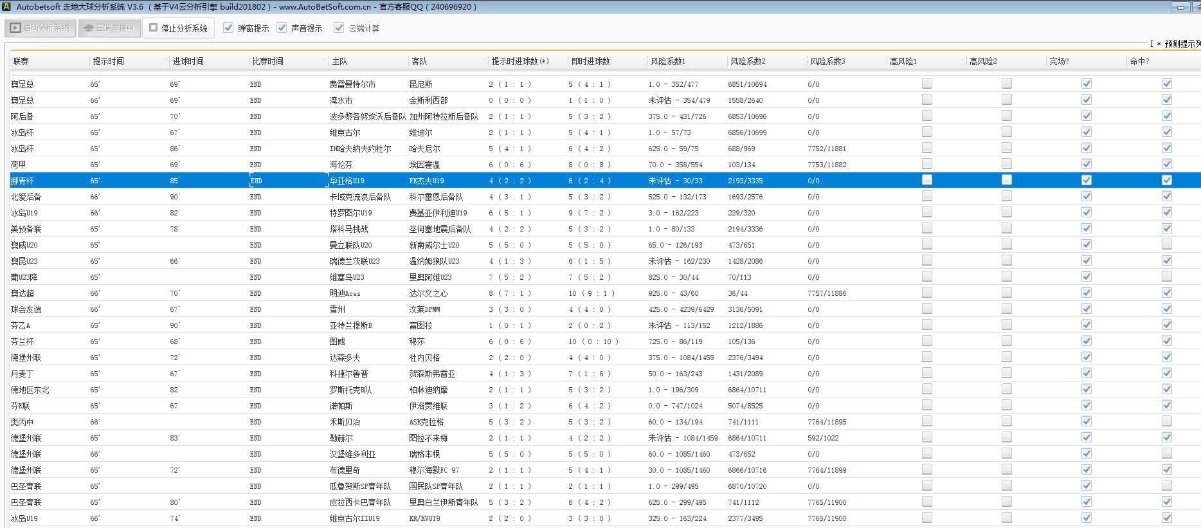
Task: Click the Autobetsoft app icon in title bar
Action: (x=6, y=6)
